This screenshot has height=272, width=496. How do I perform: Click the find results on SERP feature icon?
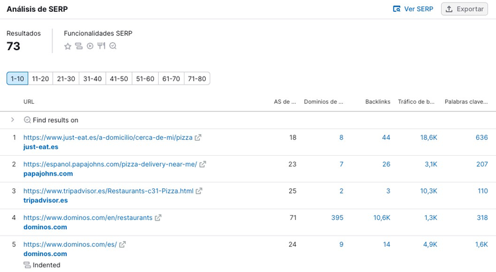point(113,46)
